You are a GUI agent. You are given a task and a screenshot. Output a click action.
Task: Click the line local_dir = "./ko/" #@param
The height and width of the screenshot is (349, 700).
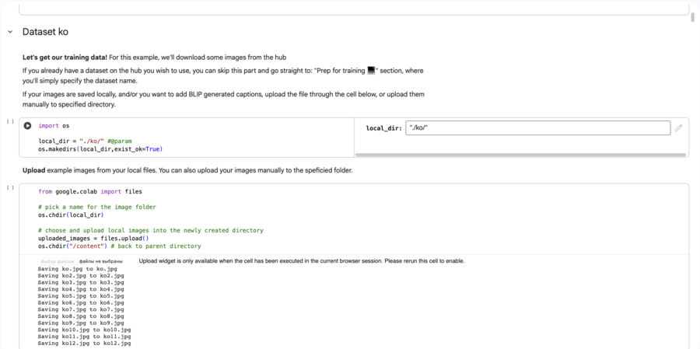[86, 141]
